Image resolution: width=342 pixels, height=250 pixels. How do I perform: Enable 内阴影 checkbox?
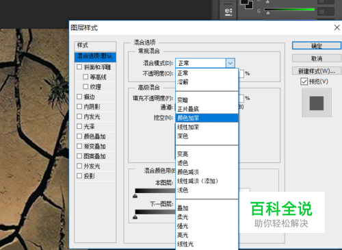click(79, 106)
